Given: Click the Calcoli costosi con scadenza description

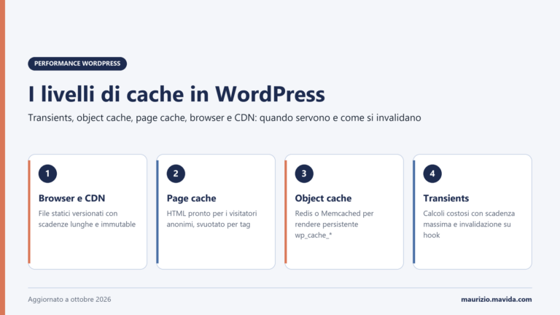Looking at the screenshot, I should point(469,225).
